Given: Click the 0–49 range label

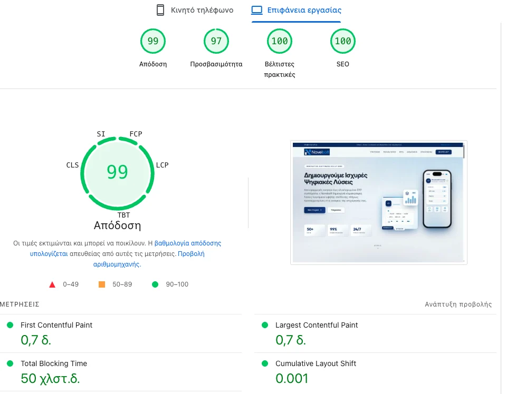Looking at the screenshot, I should [x=71, y=284].
